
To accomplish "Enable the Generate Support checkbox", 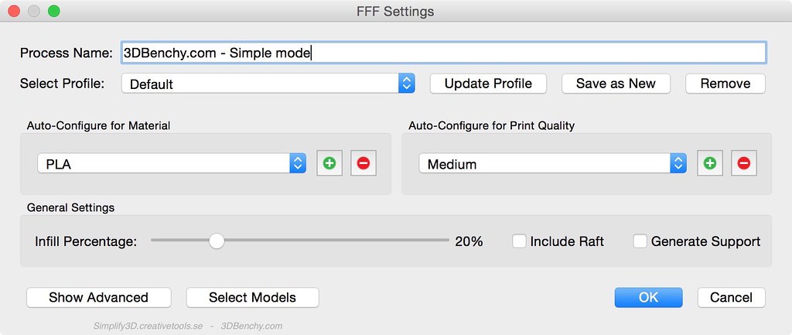I will (640, 241).
